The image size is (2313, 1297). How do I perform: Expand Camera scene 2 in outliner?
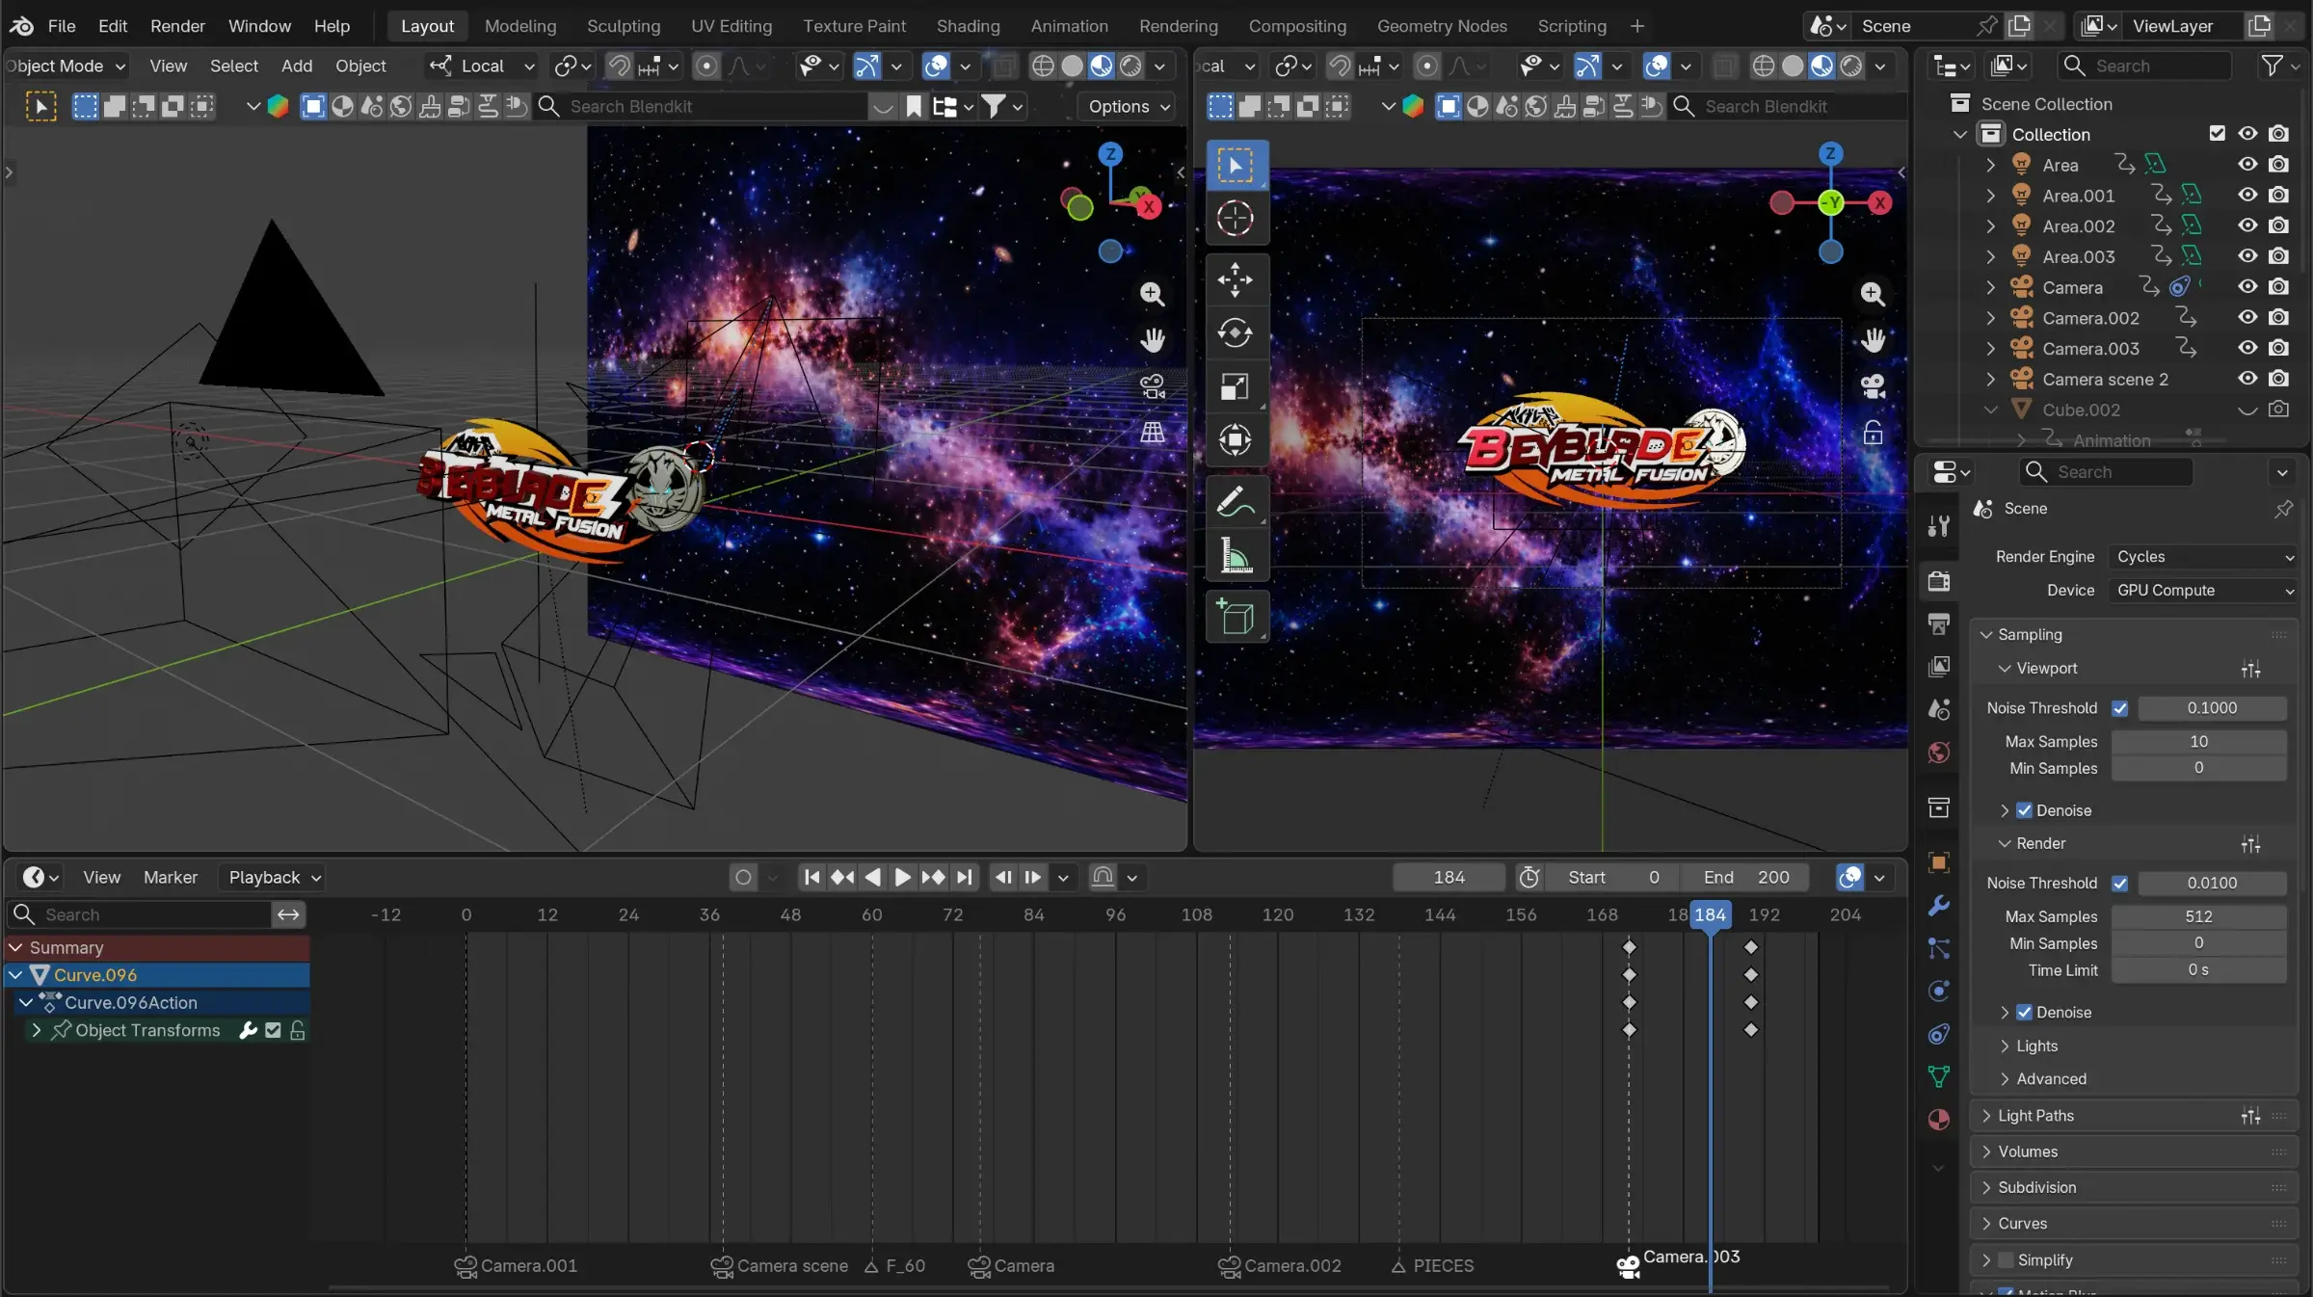click(1990, 380)
